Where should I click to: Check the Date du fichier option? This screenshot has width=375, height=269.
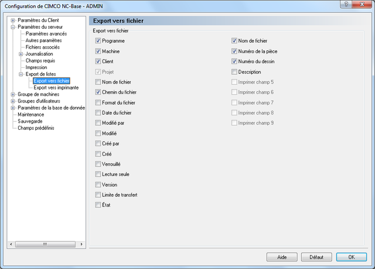(98, 113)
